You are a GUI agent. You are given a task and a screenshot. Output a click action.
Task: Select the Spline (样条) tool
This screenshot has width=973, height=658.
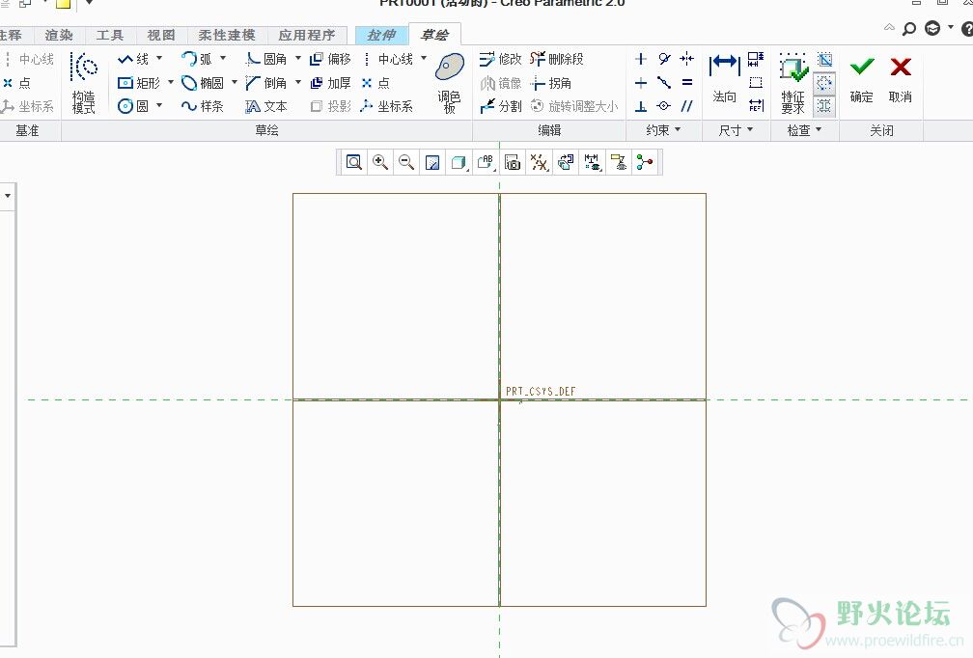point(203,106)
